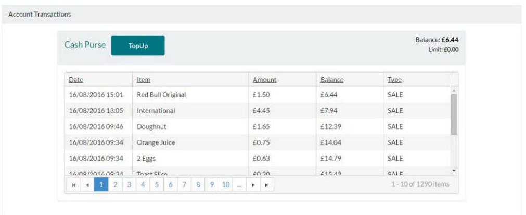Sort table by Item column header
526x215 pixels.
[144, 80]
